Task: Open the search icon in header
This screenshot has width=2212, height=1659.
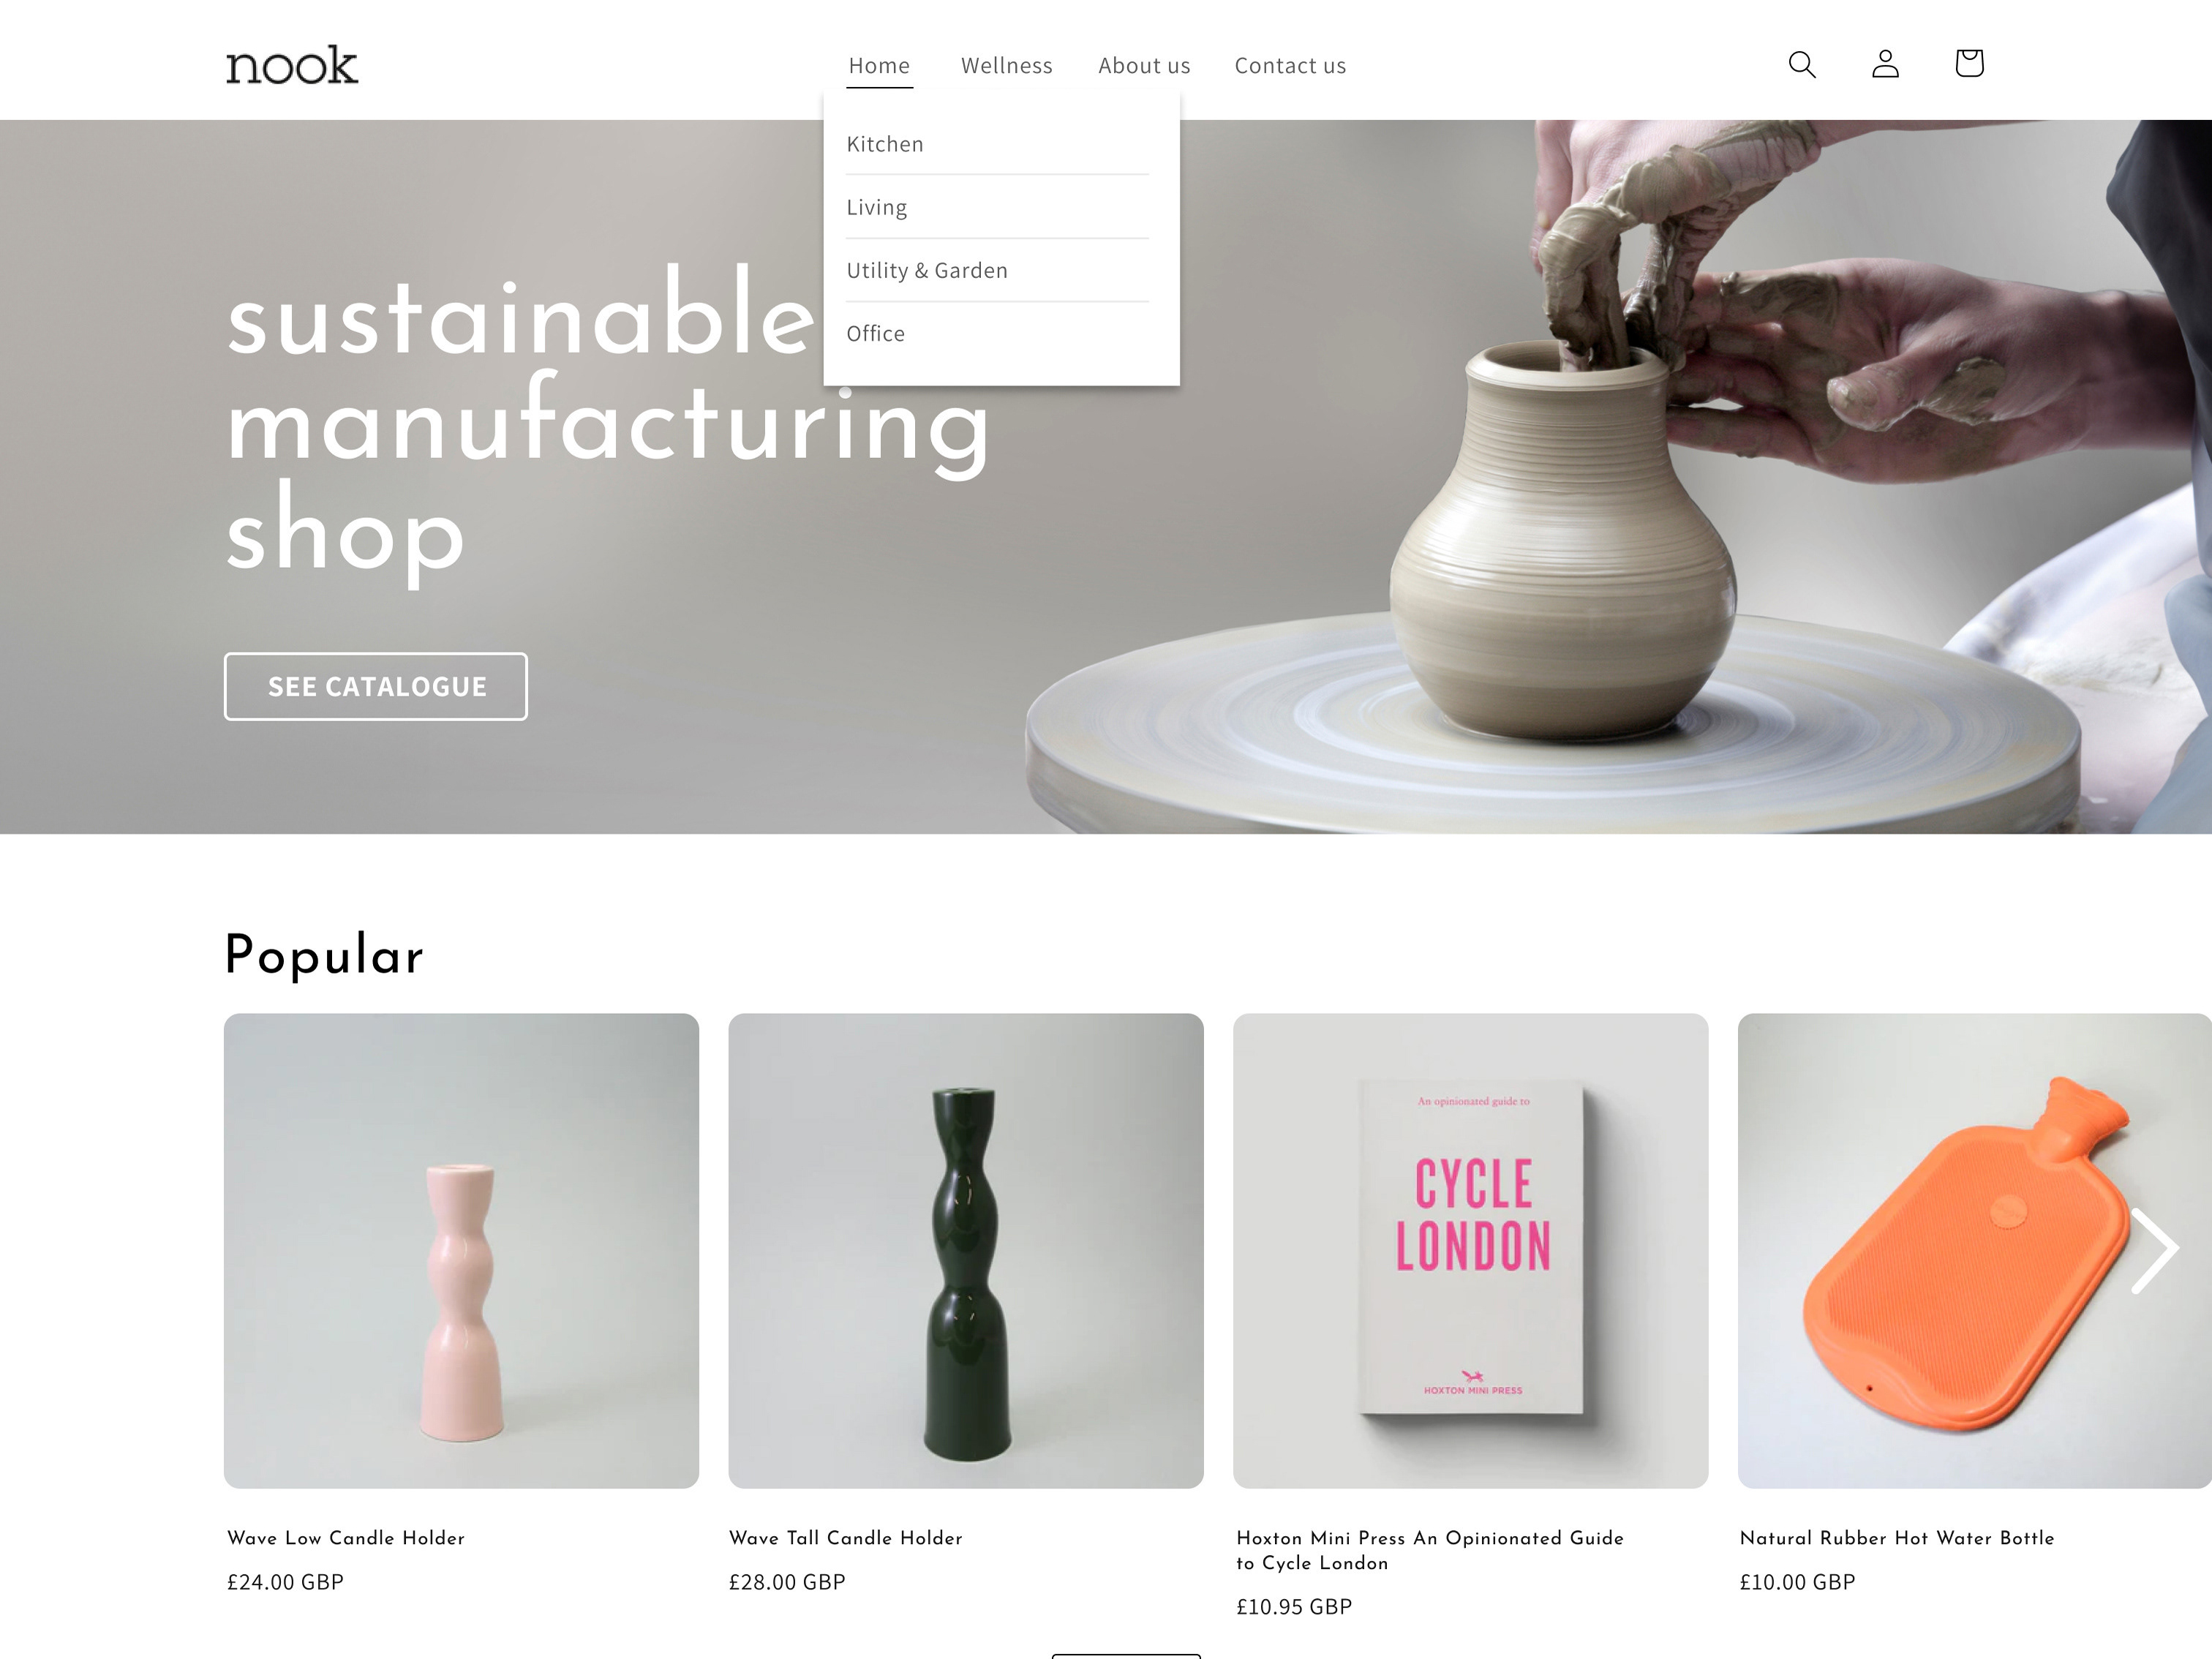Action: (x=1802, y=65)
